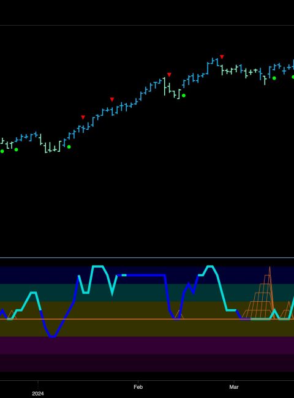The width and height of the screenshot is (294, 398).
Task: Select the green dot under the March pullback low
Action: (274, 78)
